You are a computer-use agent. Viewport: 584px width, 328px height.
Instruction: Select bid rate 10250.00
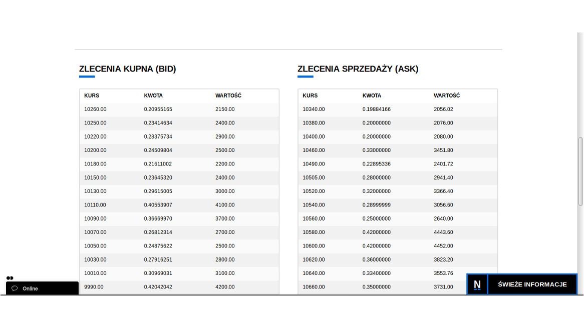(95, 123)
